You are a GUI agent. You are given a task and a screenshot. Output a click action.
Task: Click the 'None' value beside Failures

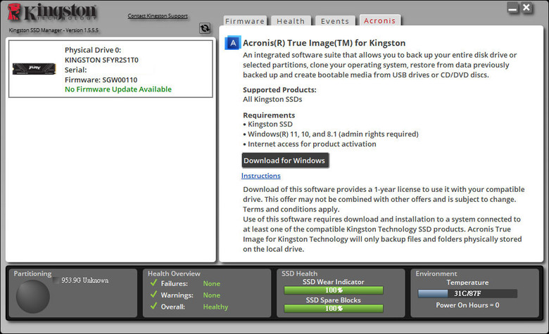211,283
